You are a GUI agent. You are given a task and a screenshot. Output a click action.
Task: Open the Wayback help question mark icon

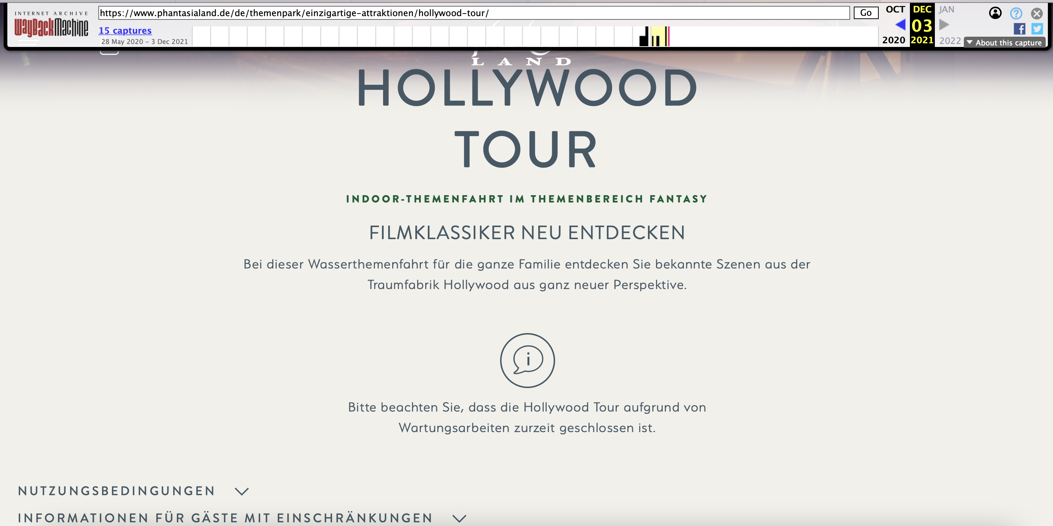click(1016, 14)
